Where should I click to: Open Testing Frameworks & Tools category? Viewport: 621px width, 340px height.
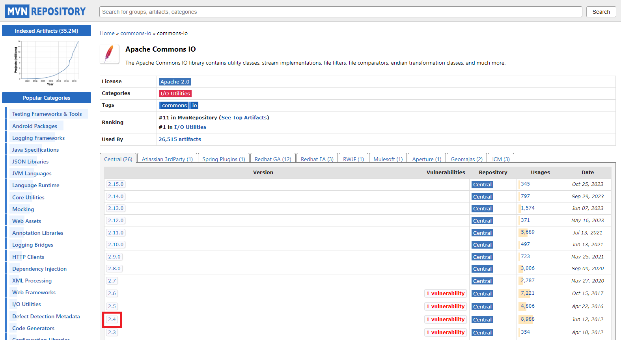47,114
